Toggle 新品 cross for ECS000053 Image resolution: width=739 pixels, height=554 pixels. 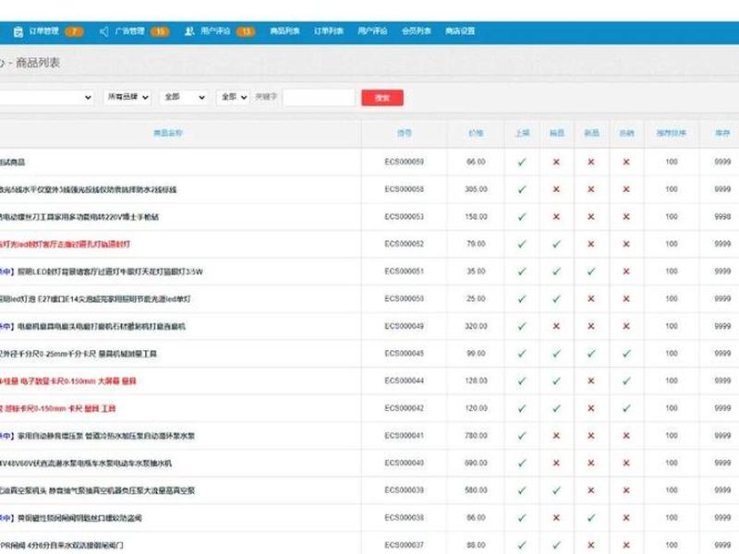click(x=591, y=217)
